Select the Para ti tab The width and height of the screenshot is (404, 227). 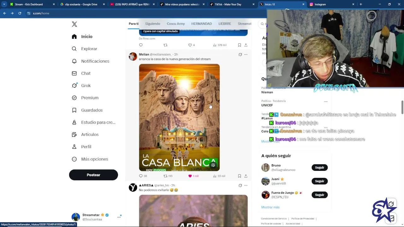point(134,24)
